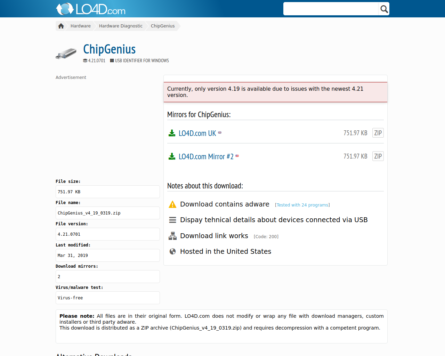This screenshot has width=445, height=356.
Task: Click ZIP badge for Mirror #2
Action: tap(378, 156)
